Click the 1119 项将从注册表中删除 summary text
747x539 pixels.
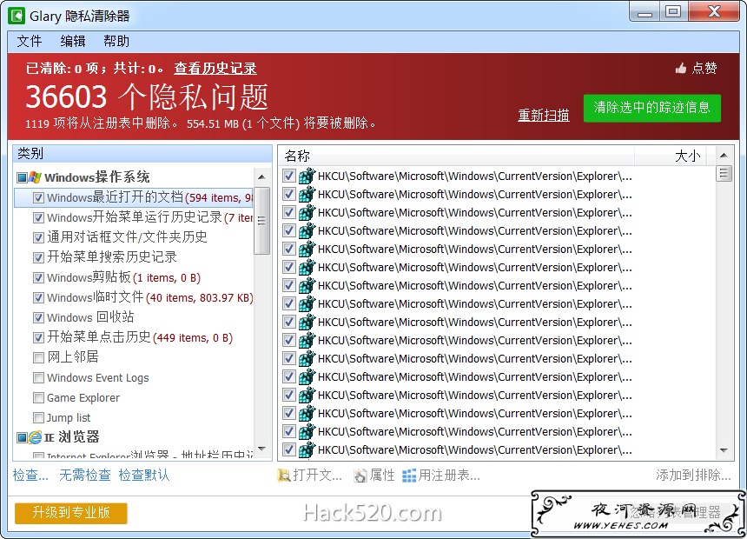click(102, 123)
